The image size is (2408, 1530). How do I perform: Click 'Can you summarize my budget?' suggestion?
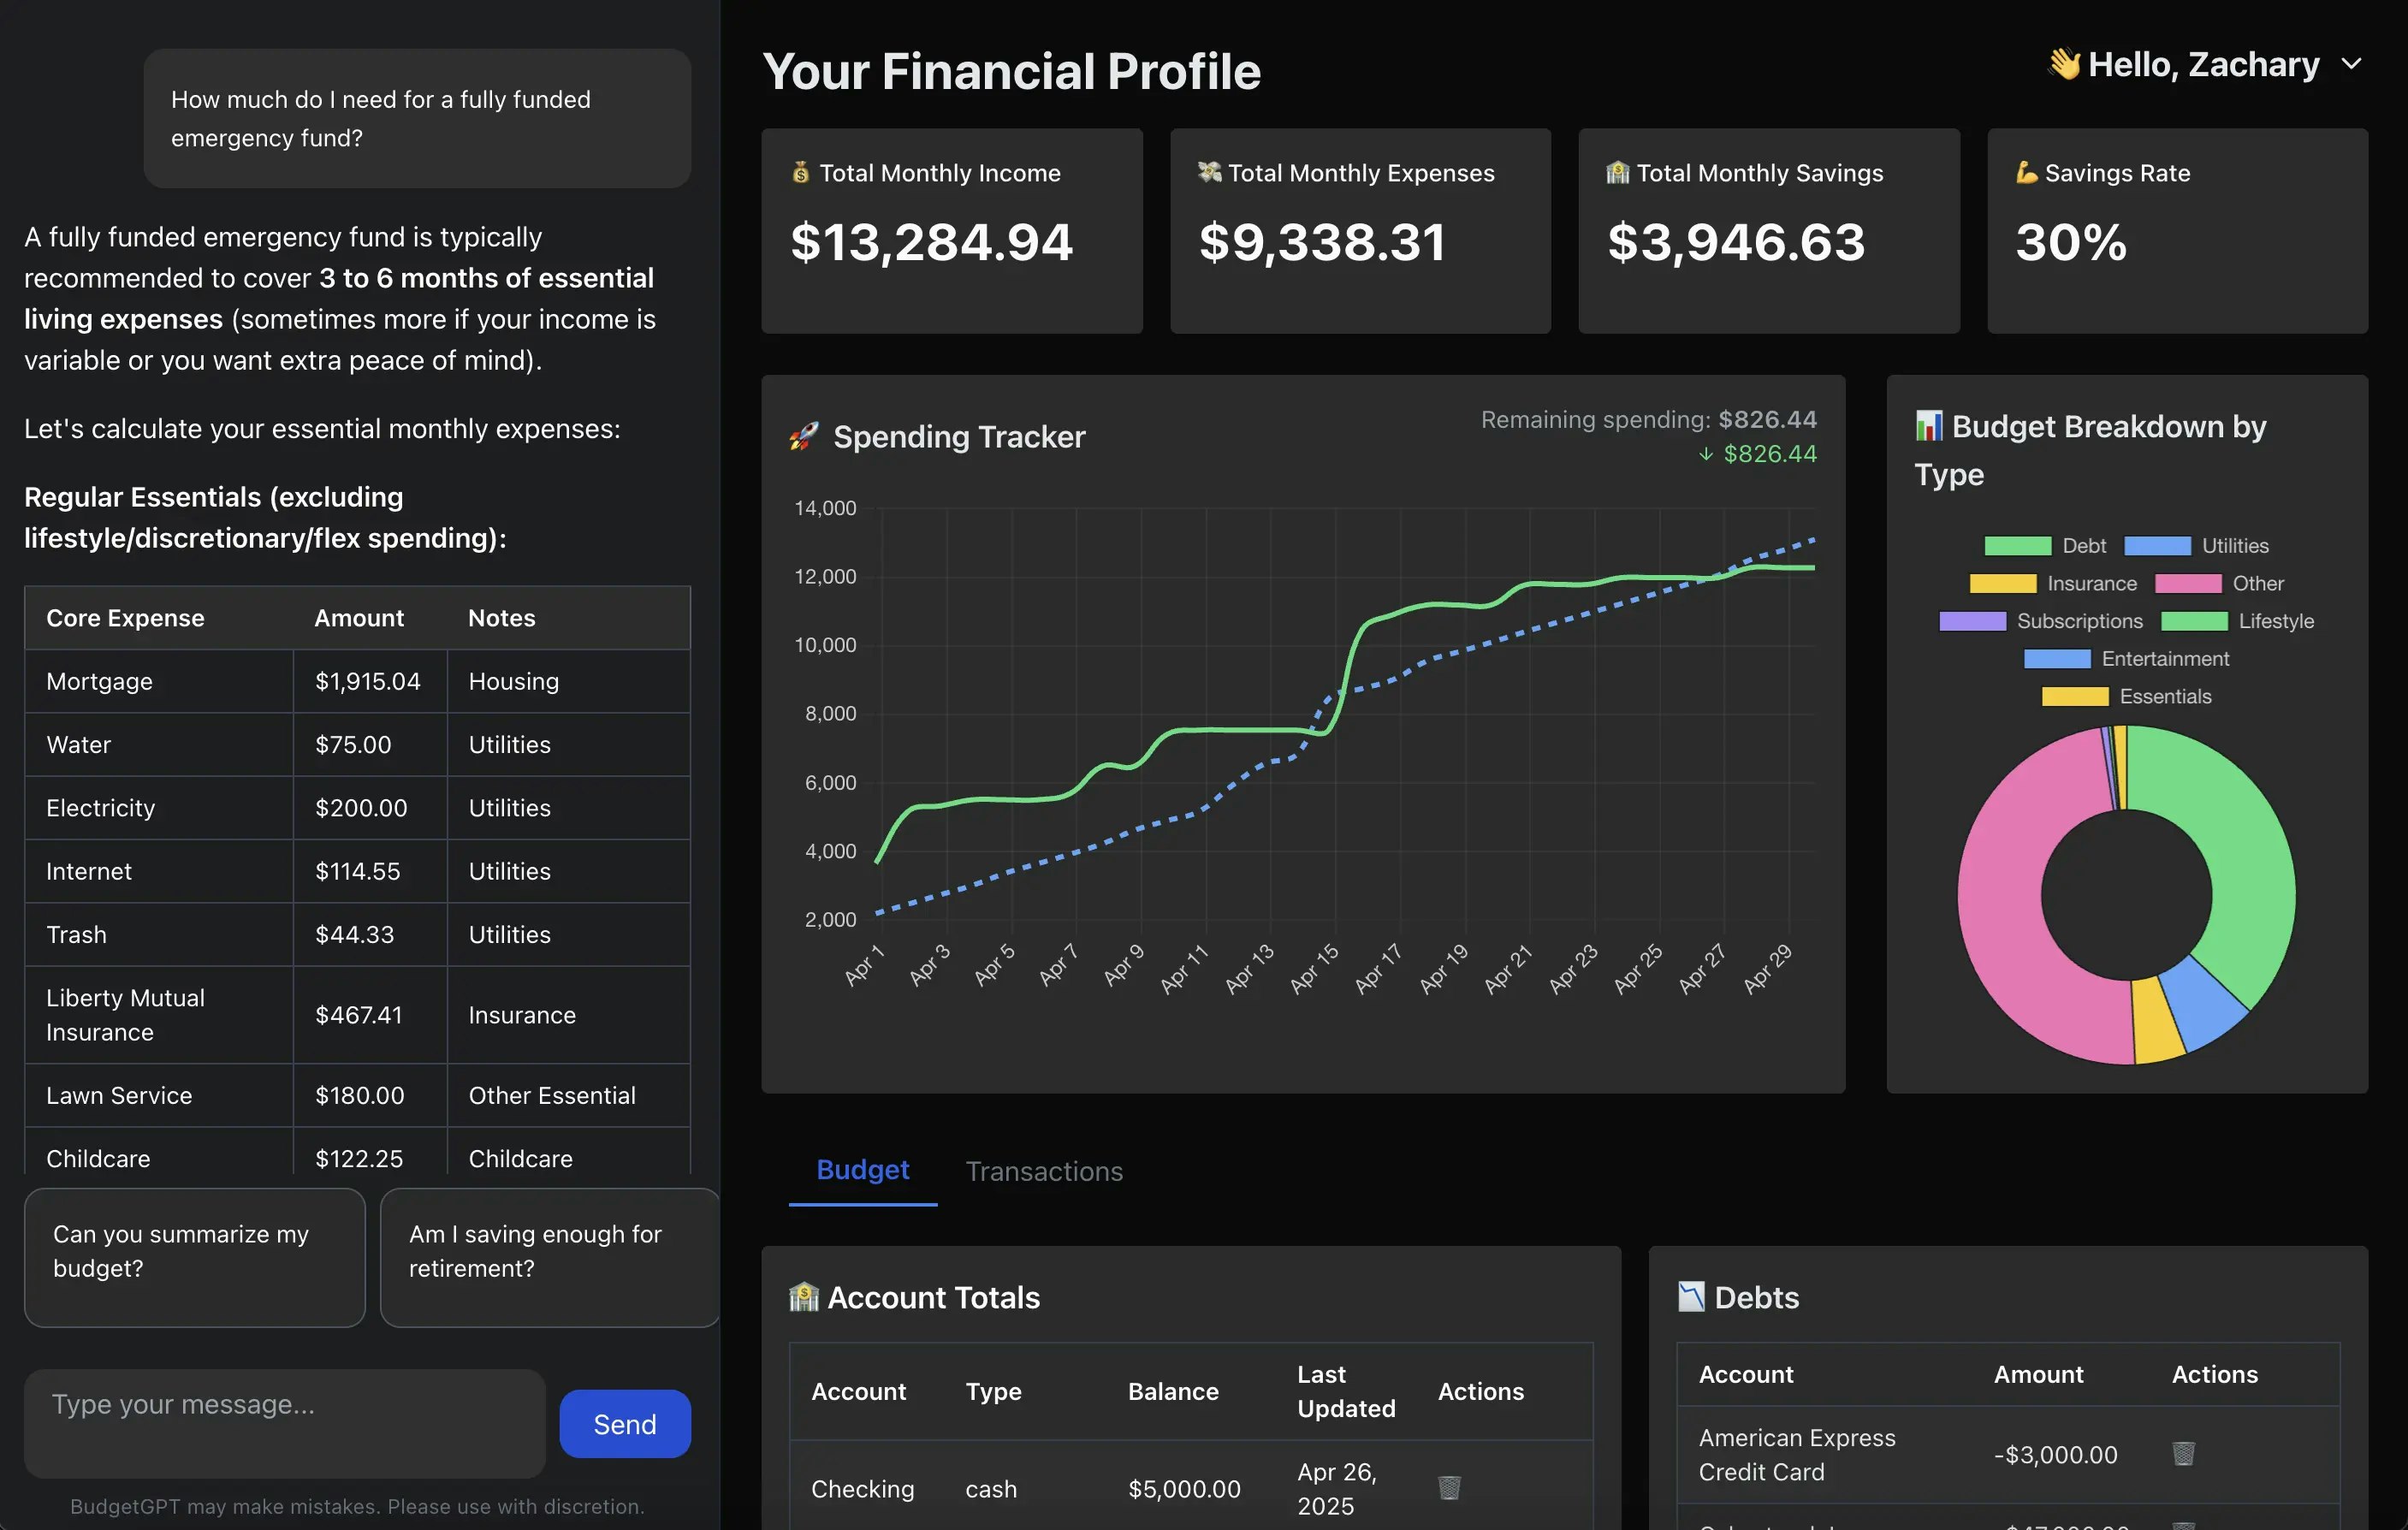click(x=195, y=1257)
